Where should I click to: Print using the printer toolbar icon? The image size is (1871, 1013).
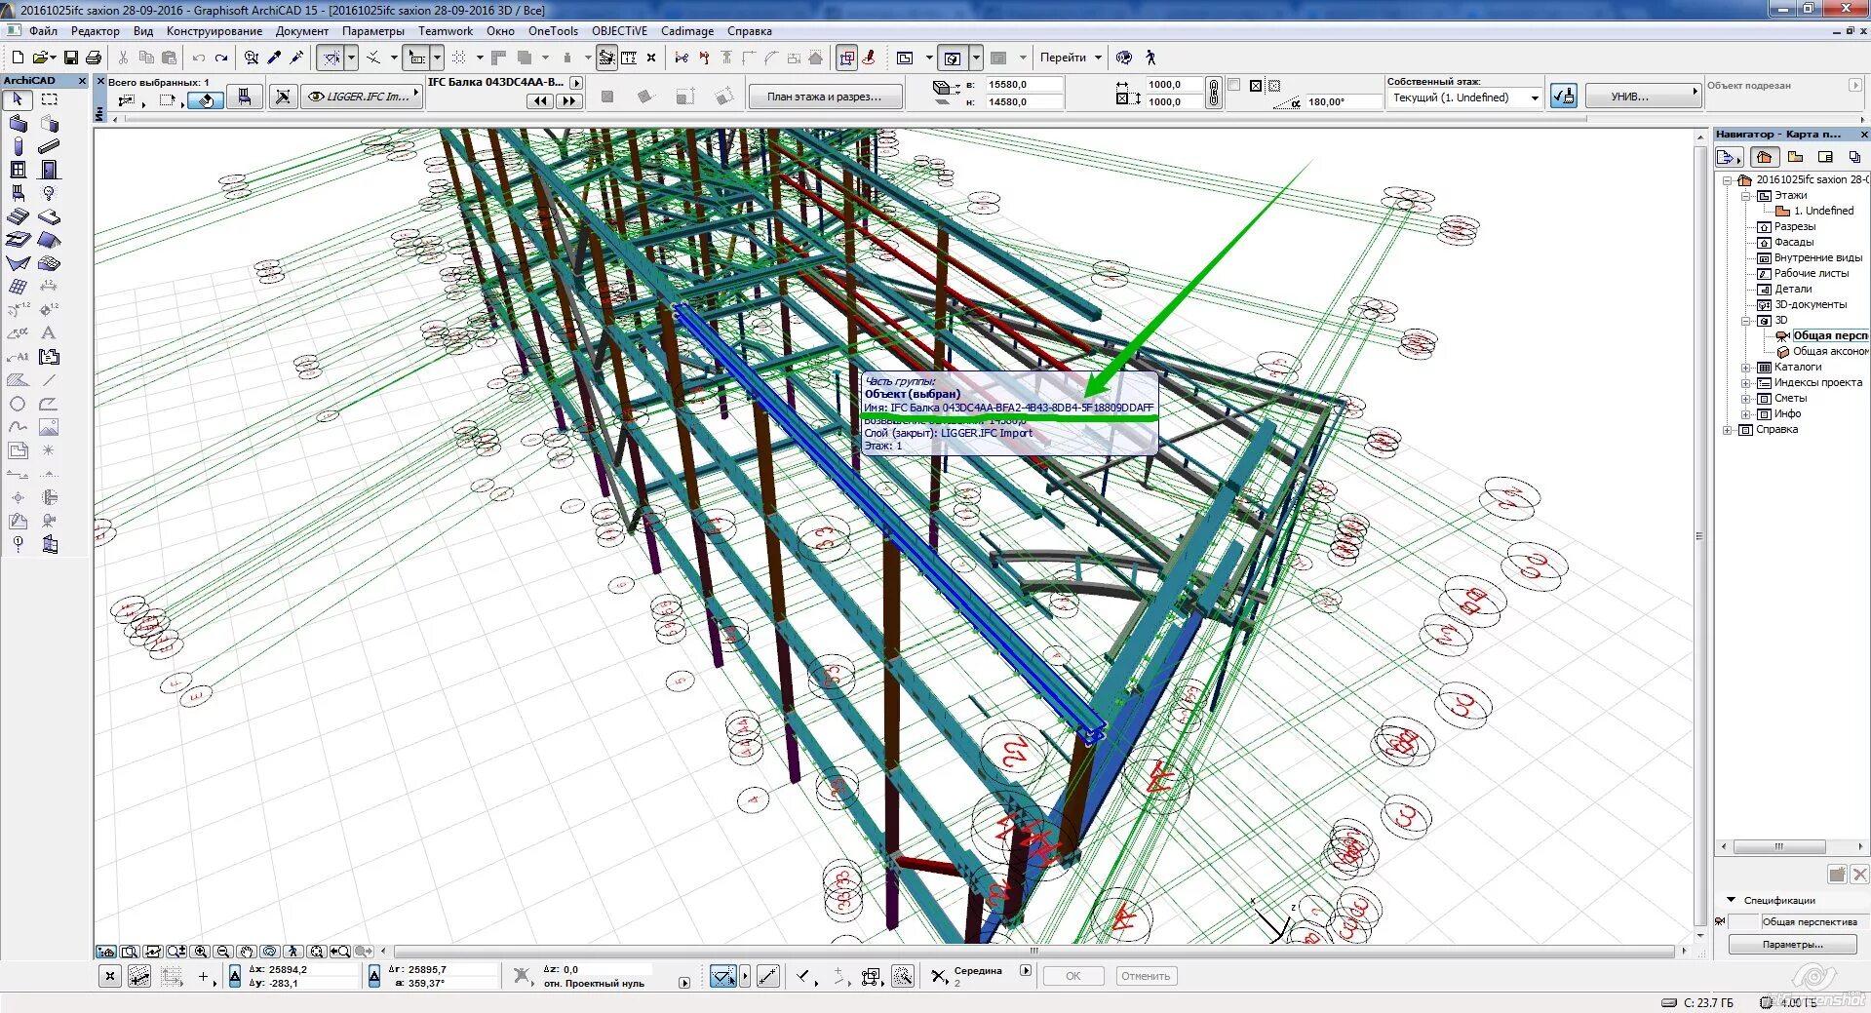pos(94,58)
